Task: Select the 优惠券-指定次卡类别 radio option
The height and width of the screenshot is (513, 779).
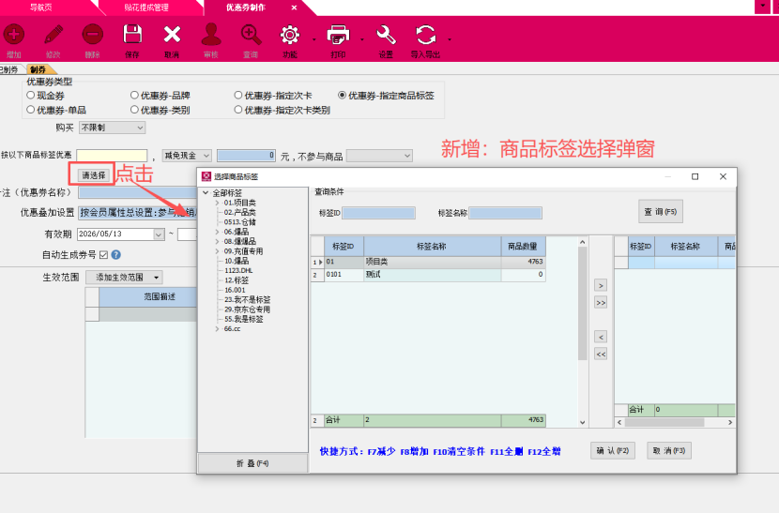Action: click(238, 110)
